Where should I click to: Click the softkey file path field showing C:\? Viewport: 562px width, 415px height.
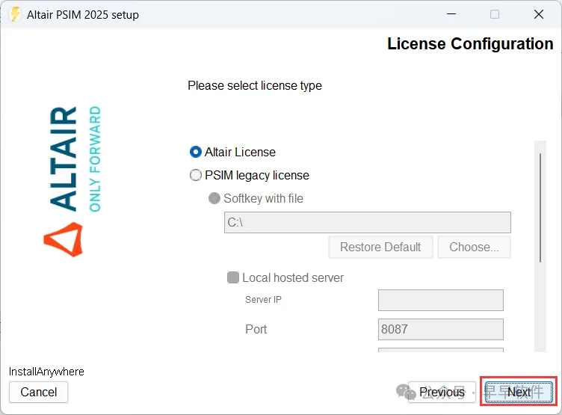click(367, 222)
